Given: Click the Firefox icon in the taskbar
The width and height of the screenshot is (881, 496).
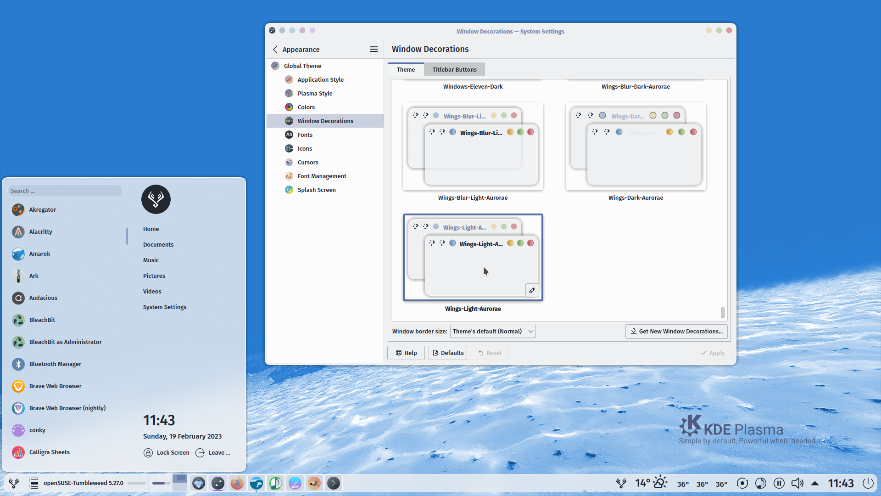Looking at the screenshot, I should pos(237,483).
